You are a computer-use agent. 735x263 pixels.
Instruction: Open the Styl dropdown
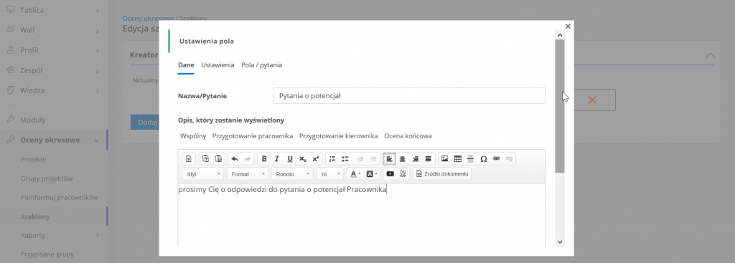(x=203, y=174)
